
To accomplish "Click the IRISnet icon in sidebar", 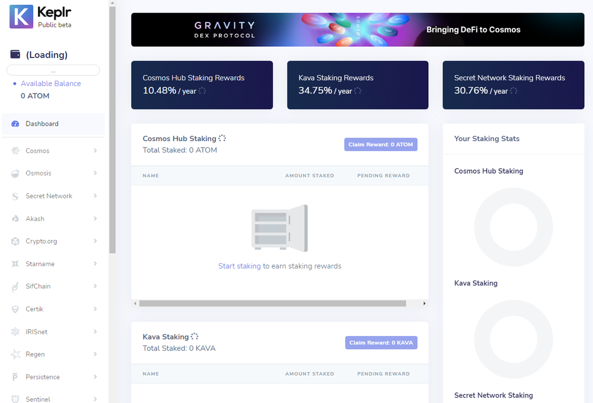I will 15,331.
